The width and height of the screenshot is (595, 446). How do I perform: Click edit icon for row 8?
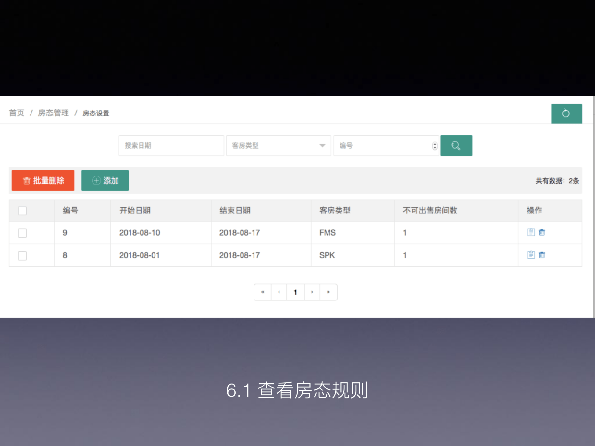point(531,255)
